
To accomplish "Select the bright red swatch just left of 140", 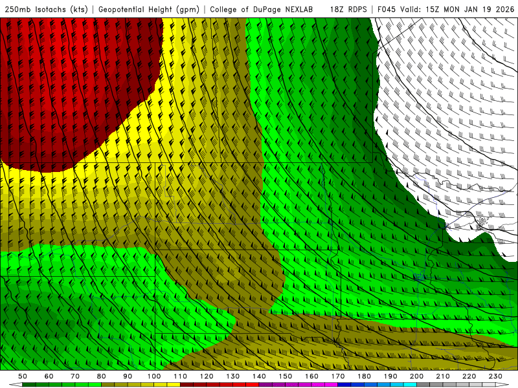I will tap(253, 385).
